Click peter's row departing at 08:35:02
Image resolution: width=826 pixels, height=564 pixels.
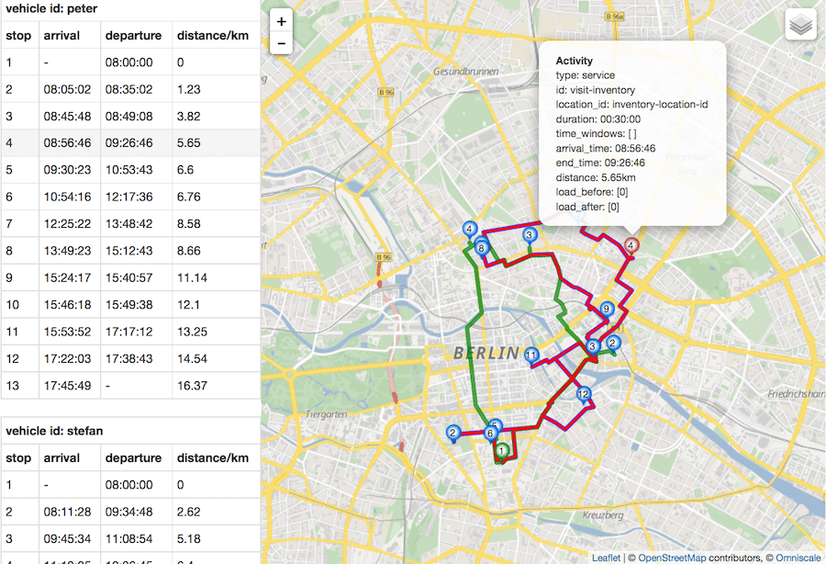(129, 89)
